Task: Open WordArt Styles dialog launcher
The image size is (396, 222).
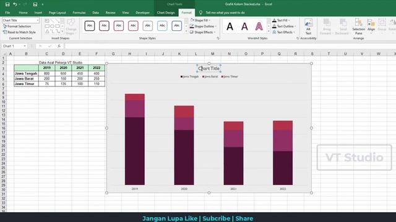Action: pos(298,38)
